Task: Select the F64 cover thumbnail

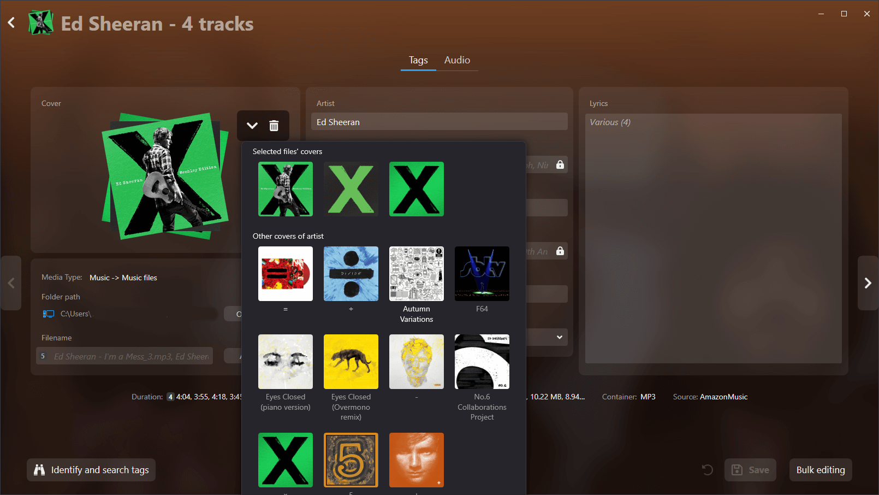Action: tap(482, 273)
